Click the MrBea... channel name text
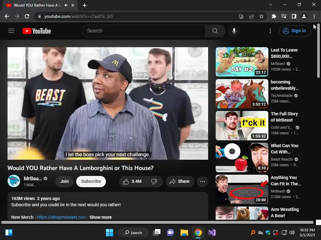Image resolution: width=321 pixels, height=240 pixels. click(x=33, y=178)
